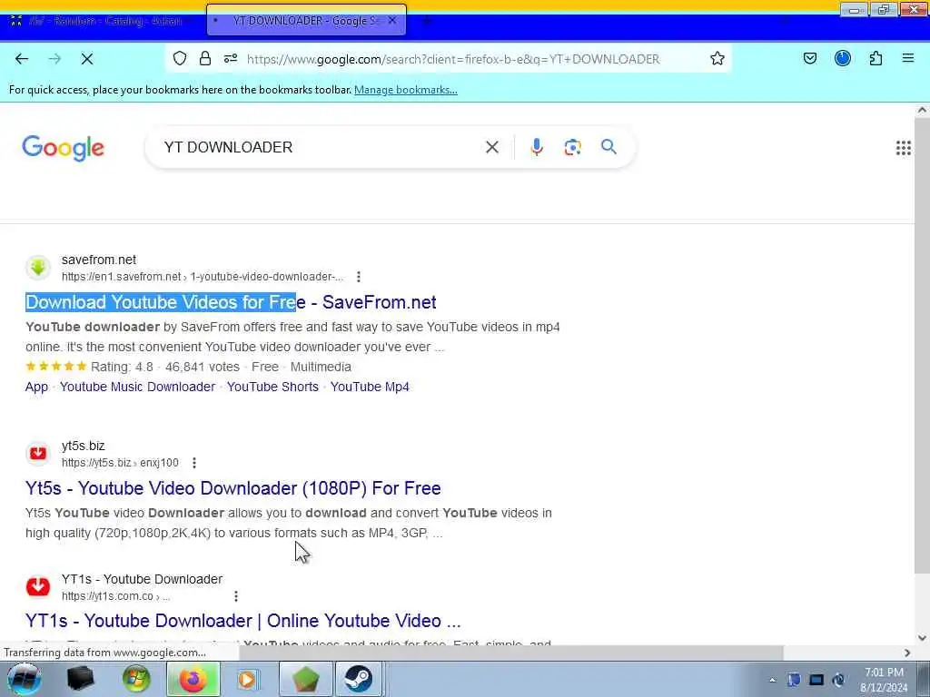Open the Extensions puzzle-piece icon
This screenshot has width=930, height=697.
point(876,58)
